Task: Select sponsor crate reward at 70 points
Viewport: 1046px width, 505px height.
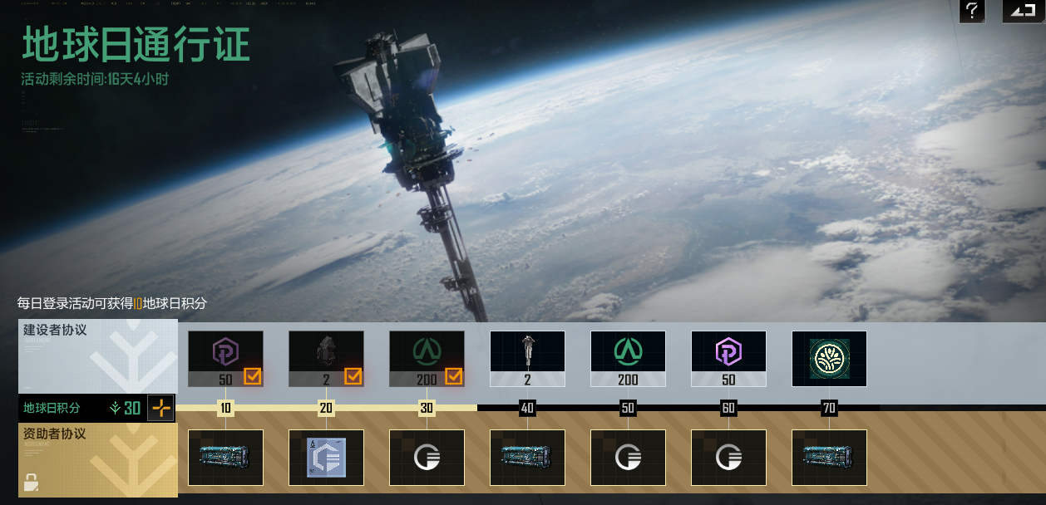Action: click(x=829, y=458)
